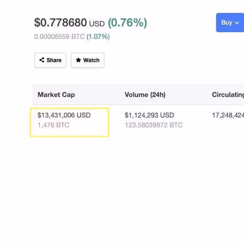This screenshot has width=244, height=244.
Task: Click the chevron arrow on Buy button
Action: (x=237, y=23)
